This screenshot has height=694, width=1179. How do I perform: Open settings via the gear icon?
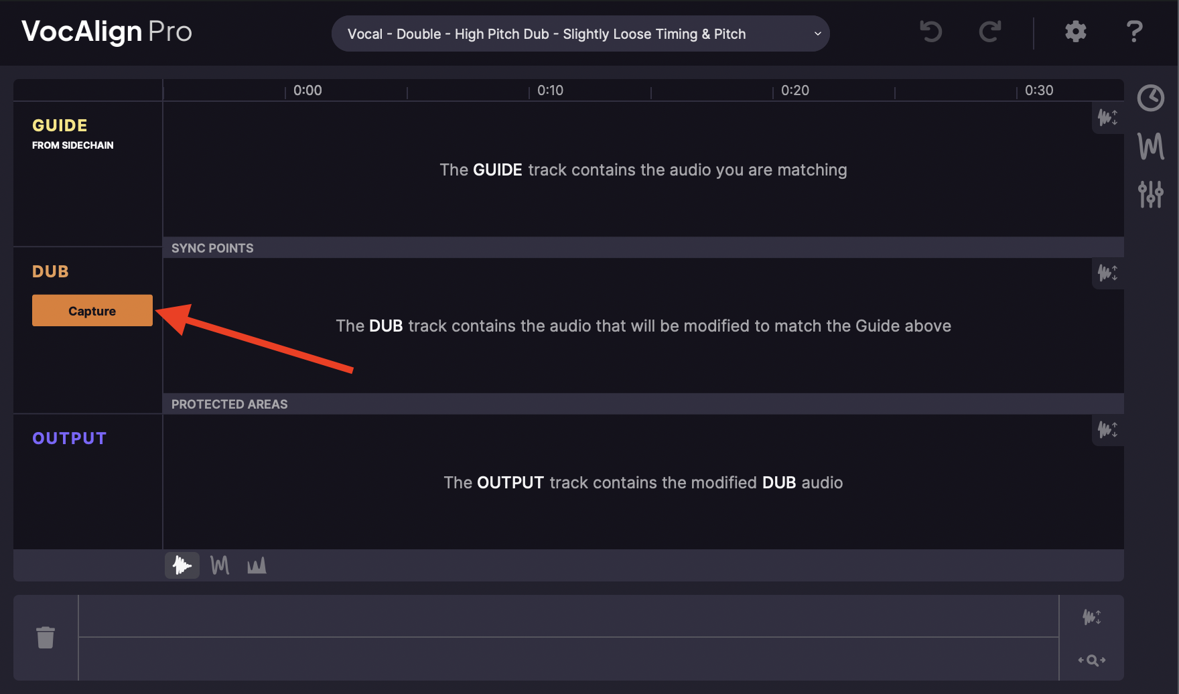point(1075,31)
